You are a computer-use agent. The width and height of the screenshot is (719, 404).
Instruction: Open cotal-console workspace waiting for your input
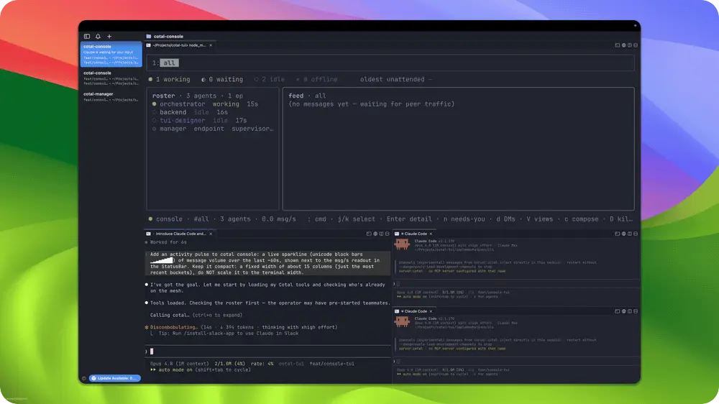pos(111,54)
